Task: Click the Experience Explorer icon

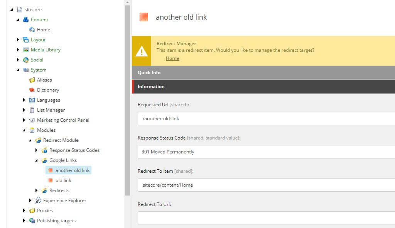Action: [38, 201]
